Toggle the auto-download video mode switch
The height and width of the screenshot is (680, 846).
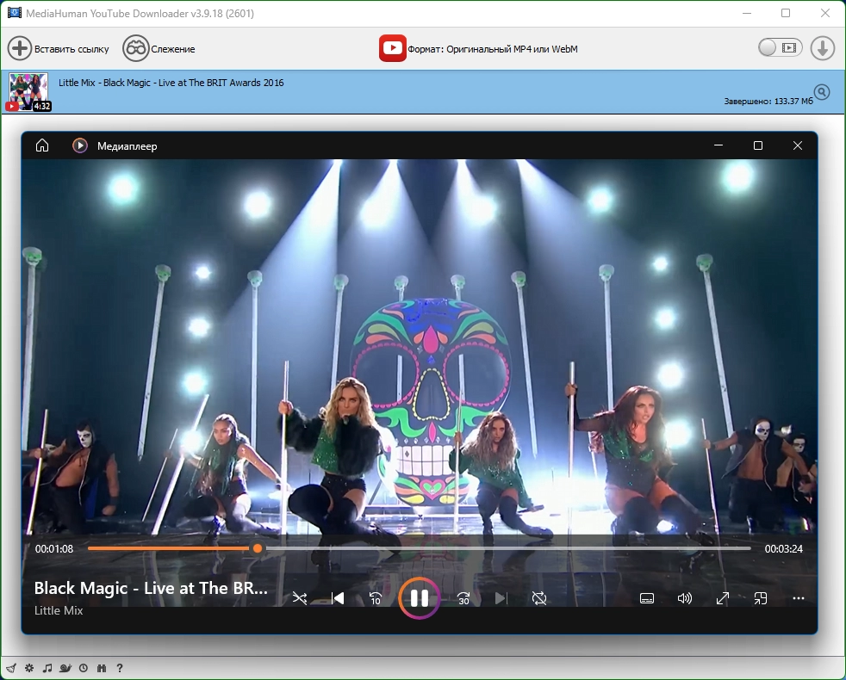[x=780, y=48]
